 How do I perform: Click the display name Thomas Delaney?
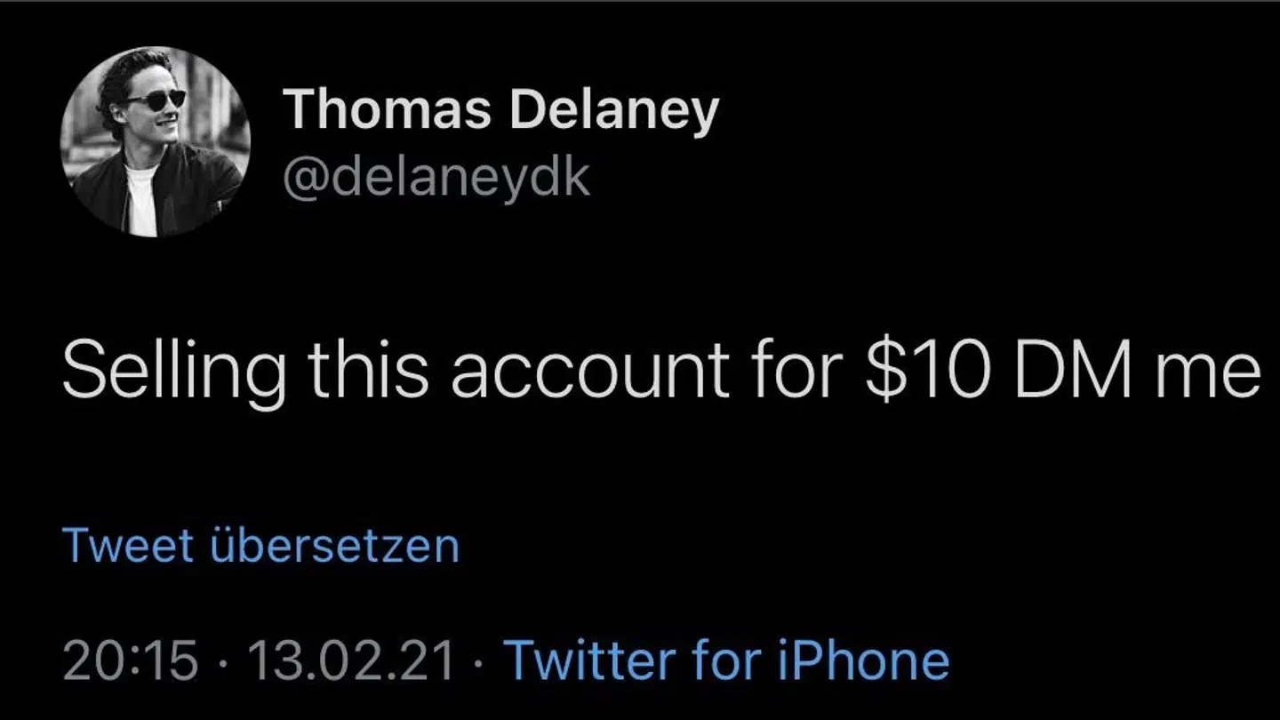click(500, 111)
